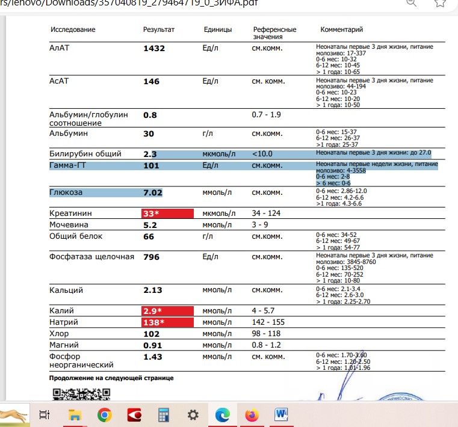Select the 'АсАТ' test name
458x427 pixels.
59,81
